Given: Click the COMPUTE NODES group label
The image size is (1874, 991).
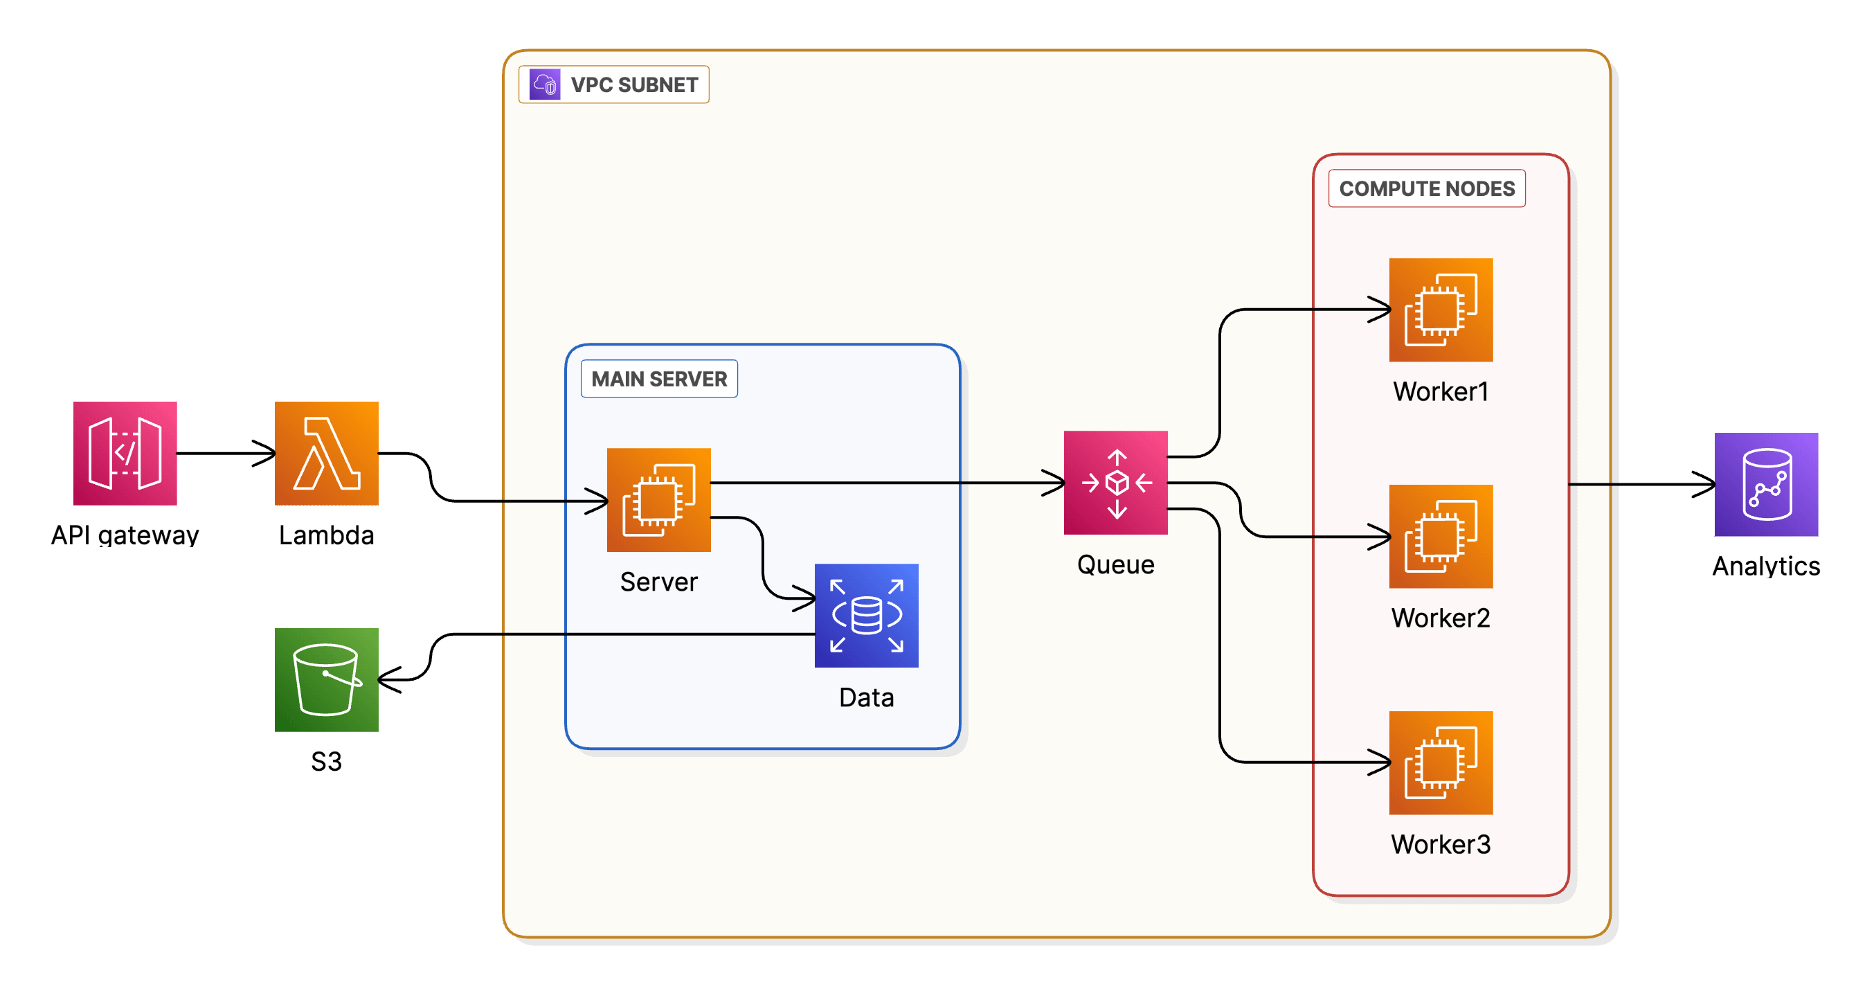Looking at the screenshot, I should tap(1427, 188).
